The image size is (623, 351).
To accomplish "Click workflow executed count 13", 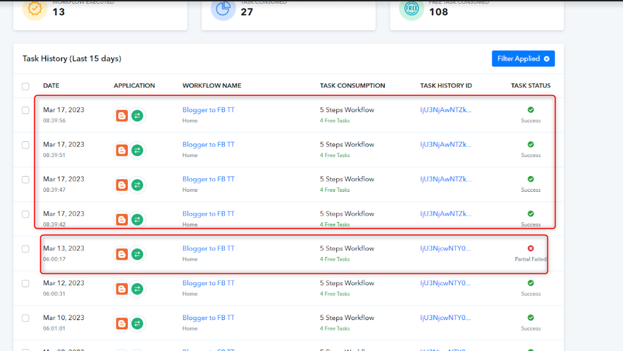I will [x=58, y=12].
